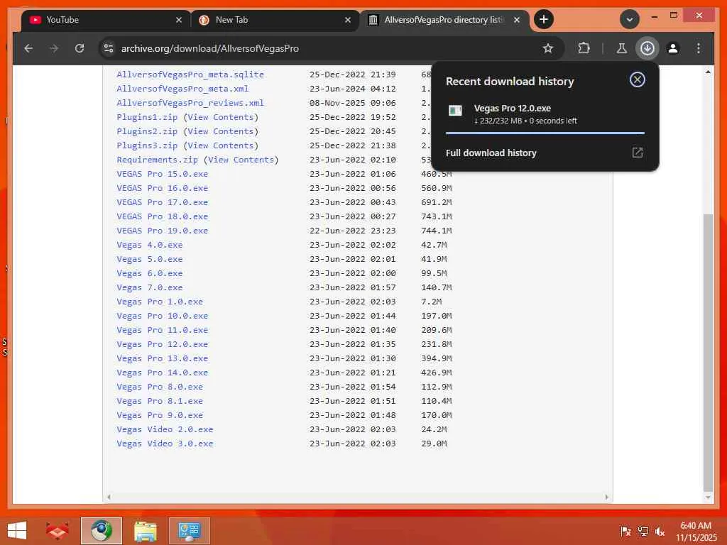Viewport: 727px width, 545px height.
Task: Download VEGAS Pro 16.0.exe
Action: [163, 188]
